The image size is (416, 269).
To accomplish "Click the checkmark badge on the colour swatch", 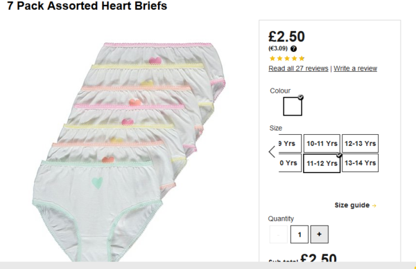I will click(x=300, y=98).
